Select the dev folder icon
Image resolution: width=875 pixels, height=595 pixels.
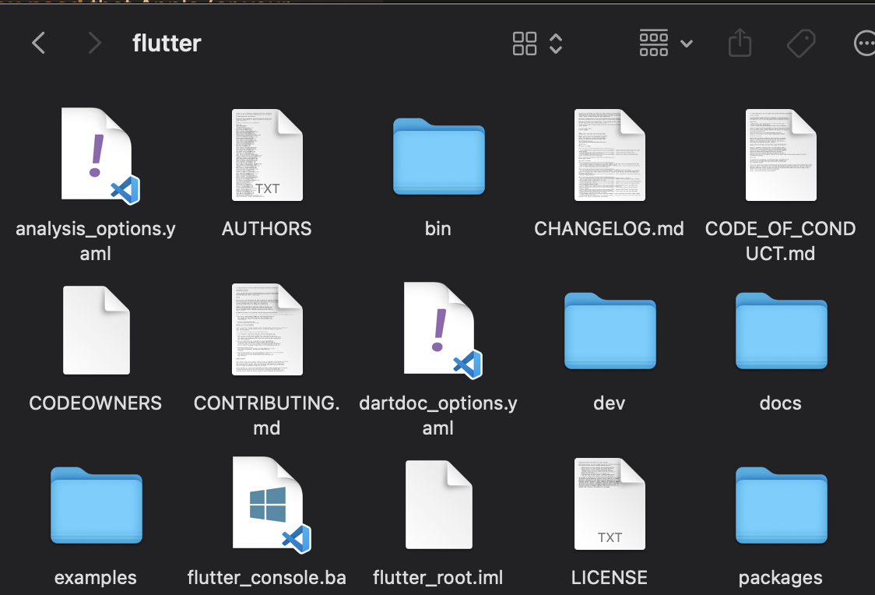pyautogui.click(x=610, y=330)
